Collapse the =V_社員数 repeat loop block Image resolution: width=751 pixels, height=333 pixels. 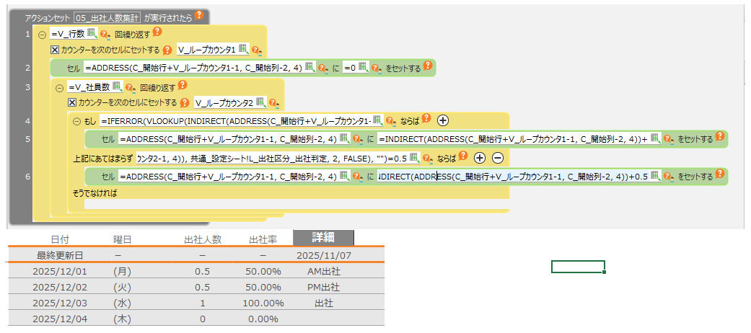60,87
